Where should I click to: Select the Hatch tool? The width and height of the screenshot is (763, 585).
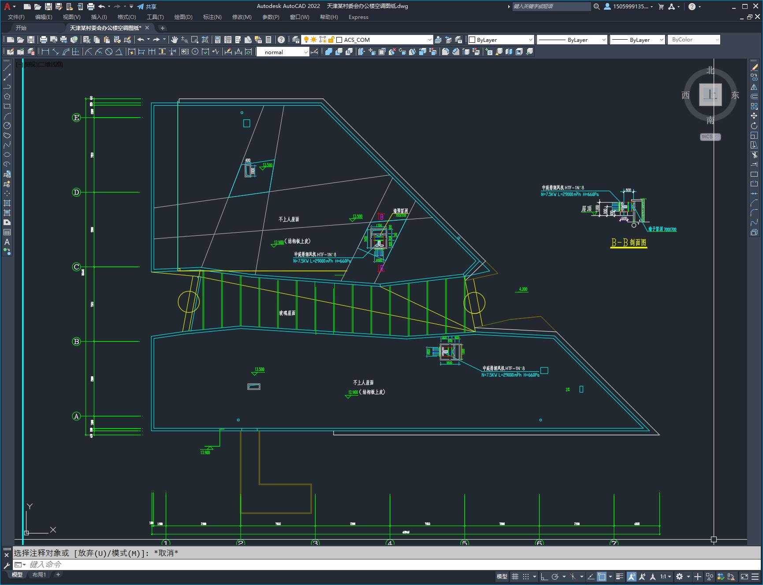pos(7,203)
